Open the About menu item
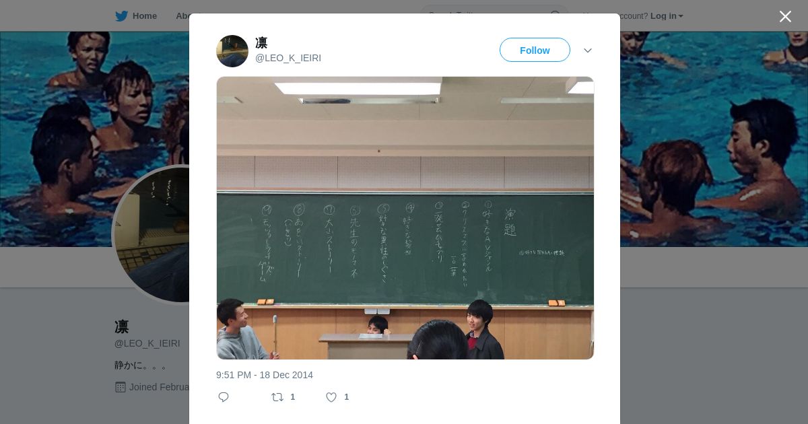This screenshot has width=808, height=424. click(182, 16)
